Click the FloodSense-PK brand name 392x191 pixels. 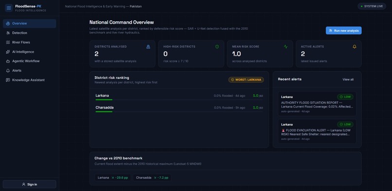[28, 6]
